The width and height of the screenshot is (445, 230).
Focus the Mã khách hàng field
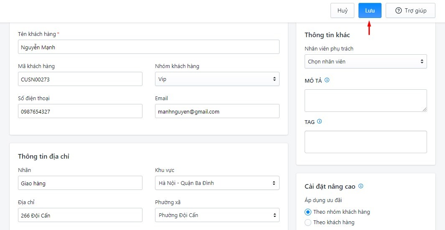pos(80,79)
